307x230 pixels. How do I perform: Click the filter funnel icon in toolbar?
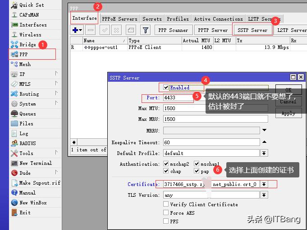pyautogui.click(x=145, y=30)
